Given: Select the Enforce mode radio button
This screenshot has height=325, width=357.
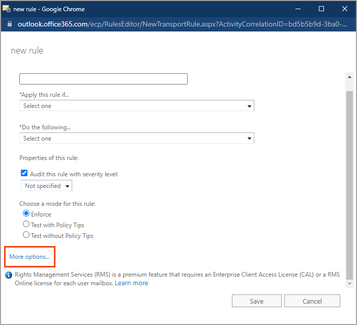Looking at the screenshot, I should pos(26,214).
